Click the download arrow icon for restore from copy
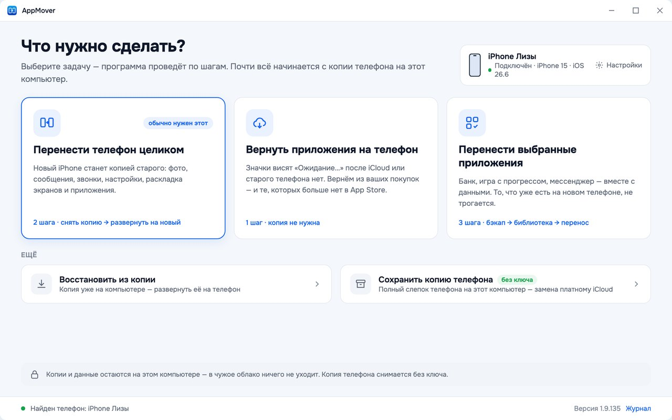Viewport: 672px width, 420px height. coord(41,284)
